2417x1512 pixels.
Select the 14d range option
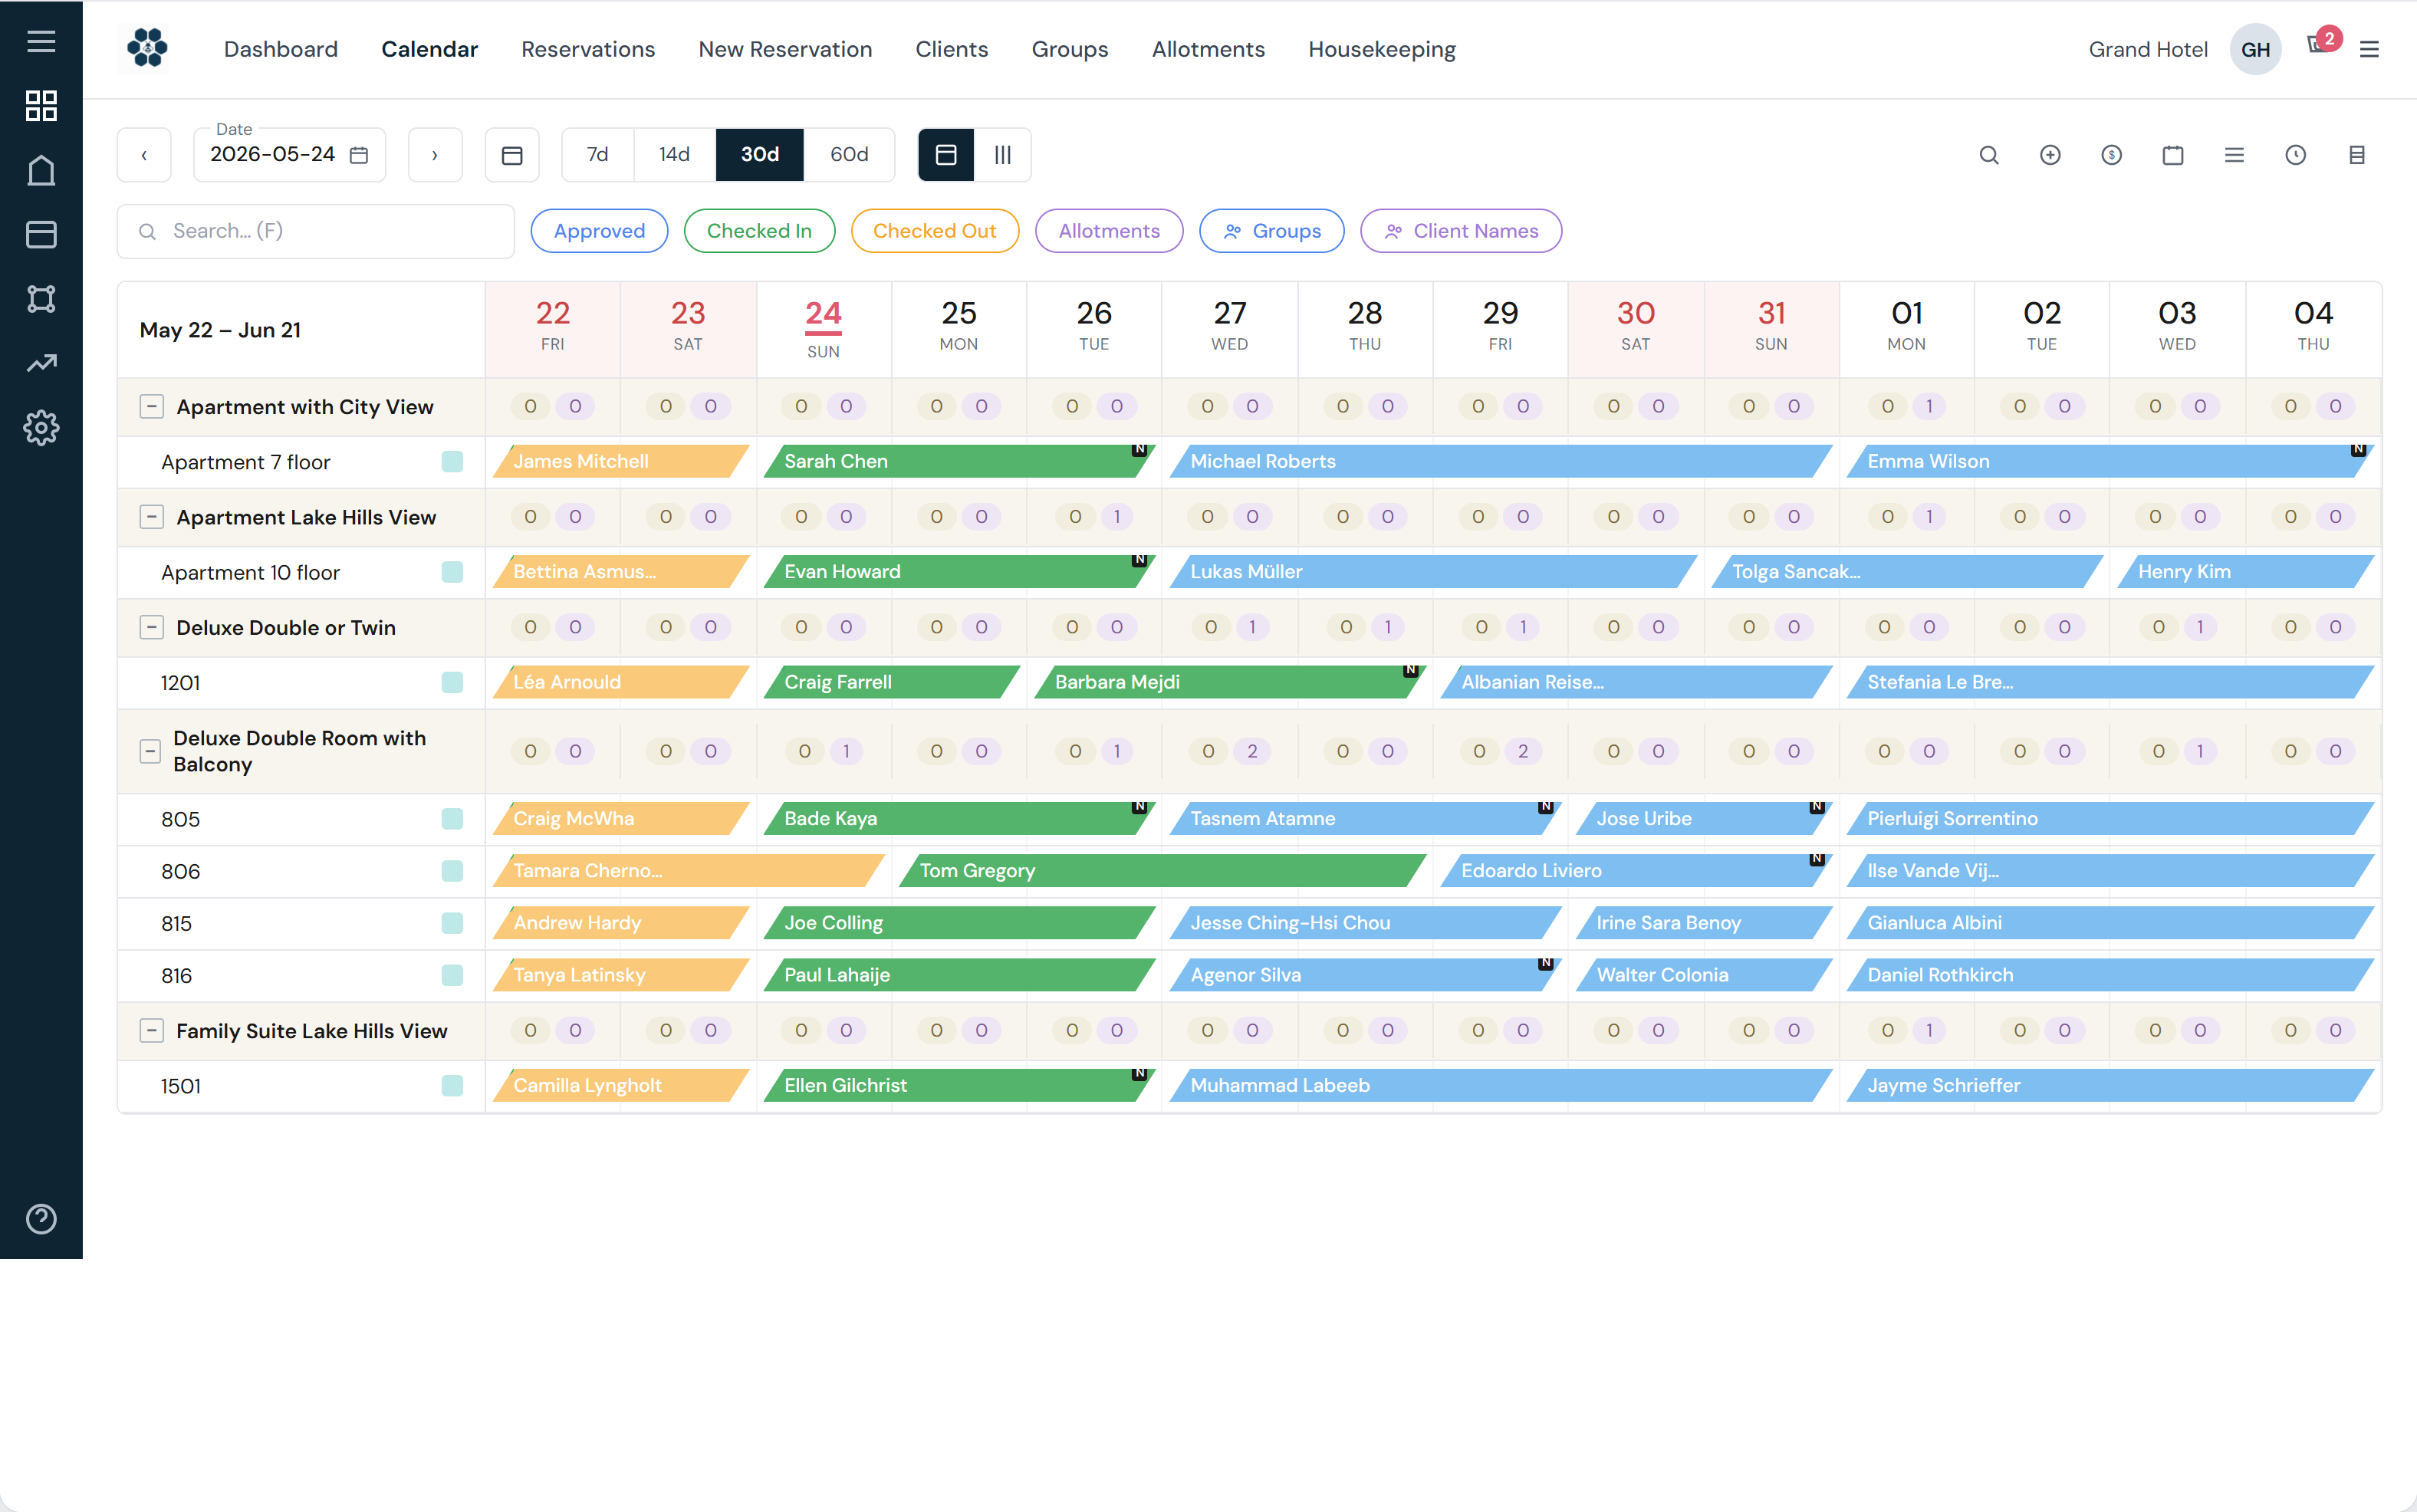tap(674, 155)
